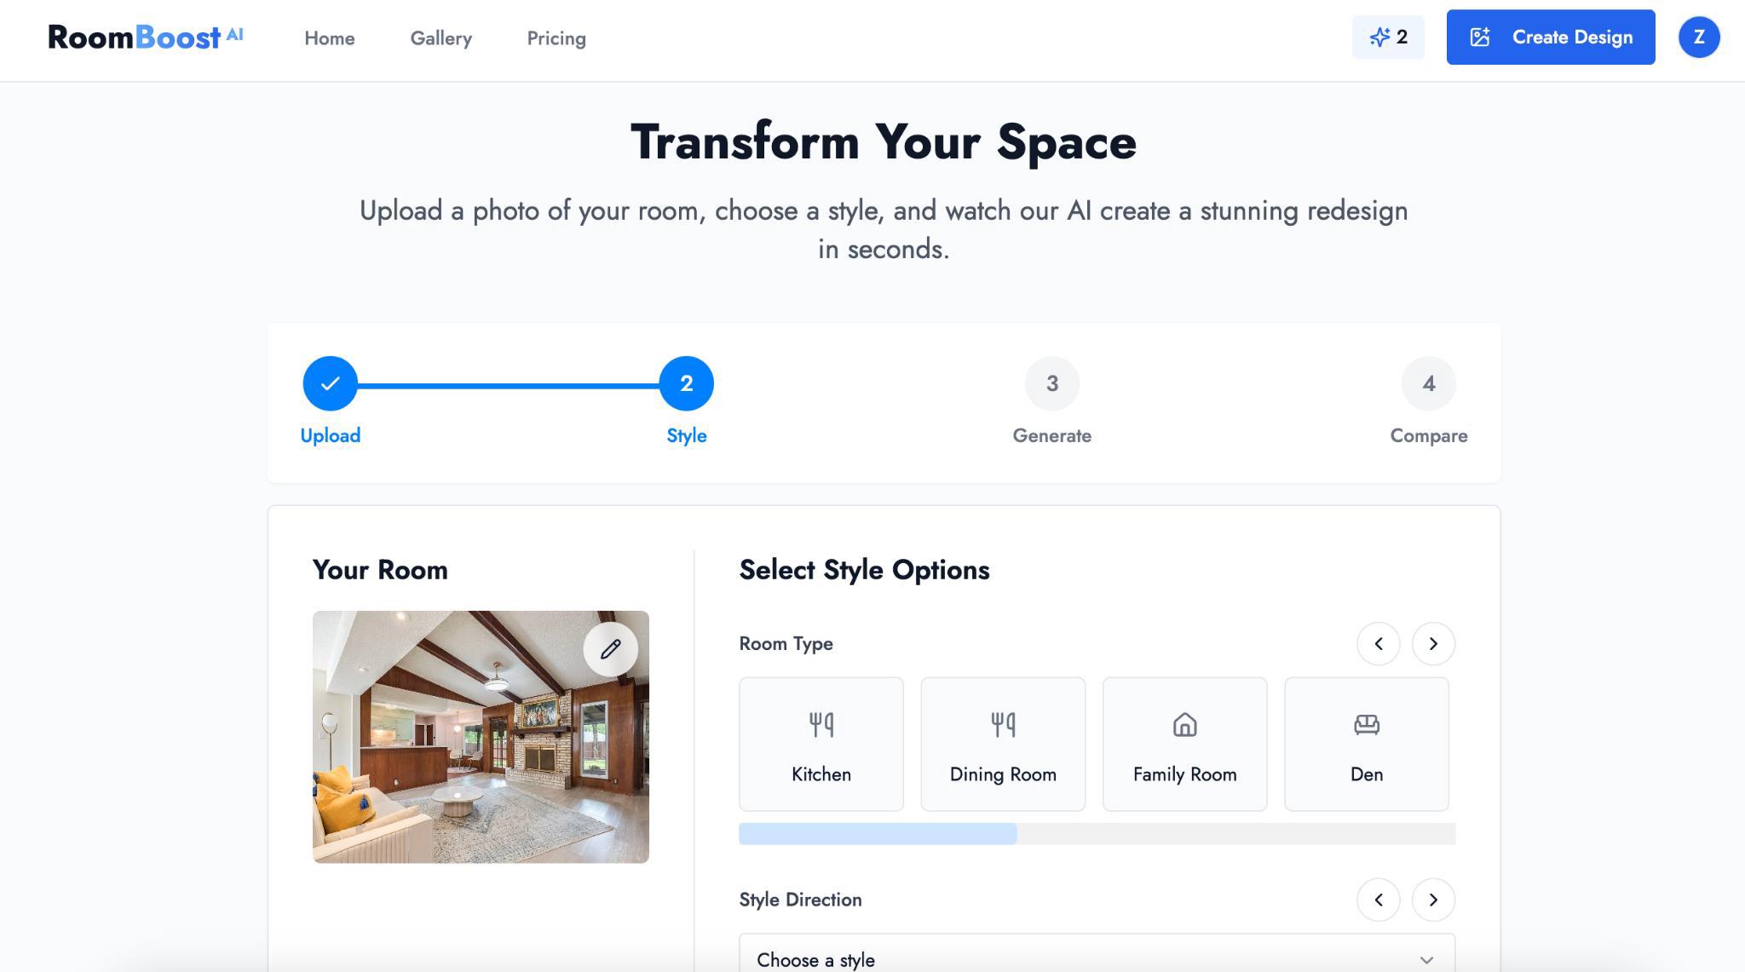Click the pencil edit icon on room photo

(610, 649)
